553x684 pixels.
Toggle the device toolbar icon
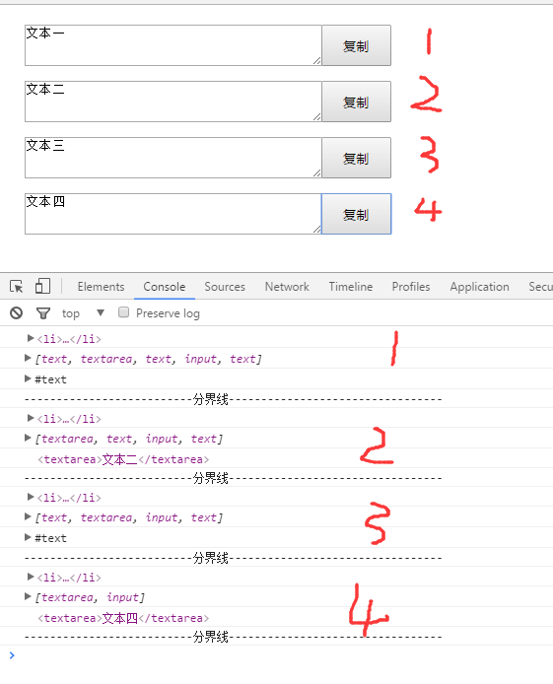[42, 286]
